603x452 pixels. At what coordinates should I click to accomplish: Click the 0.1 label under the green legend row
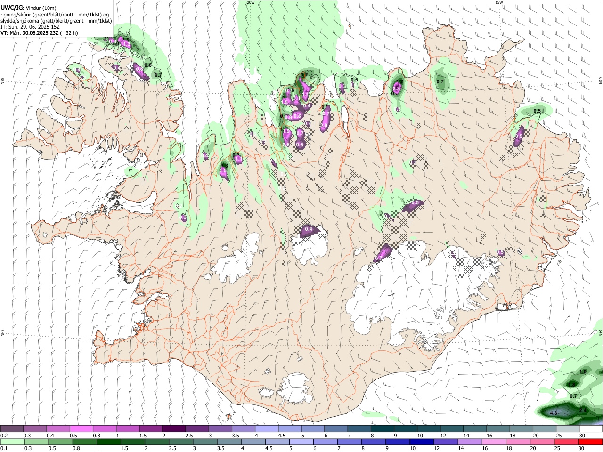(x=4, y=449)
